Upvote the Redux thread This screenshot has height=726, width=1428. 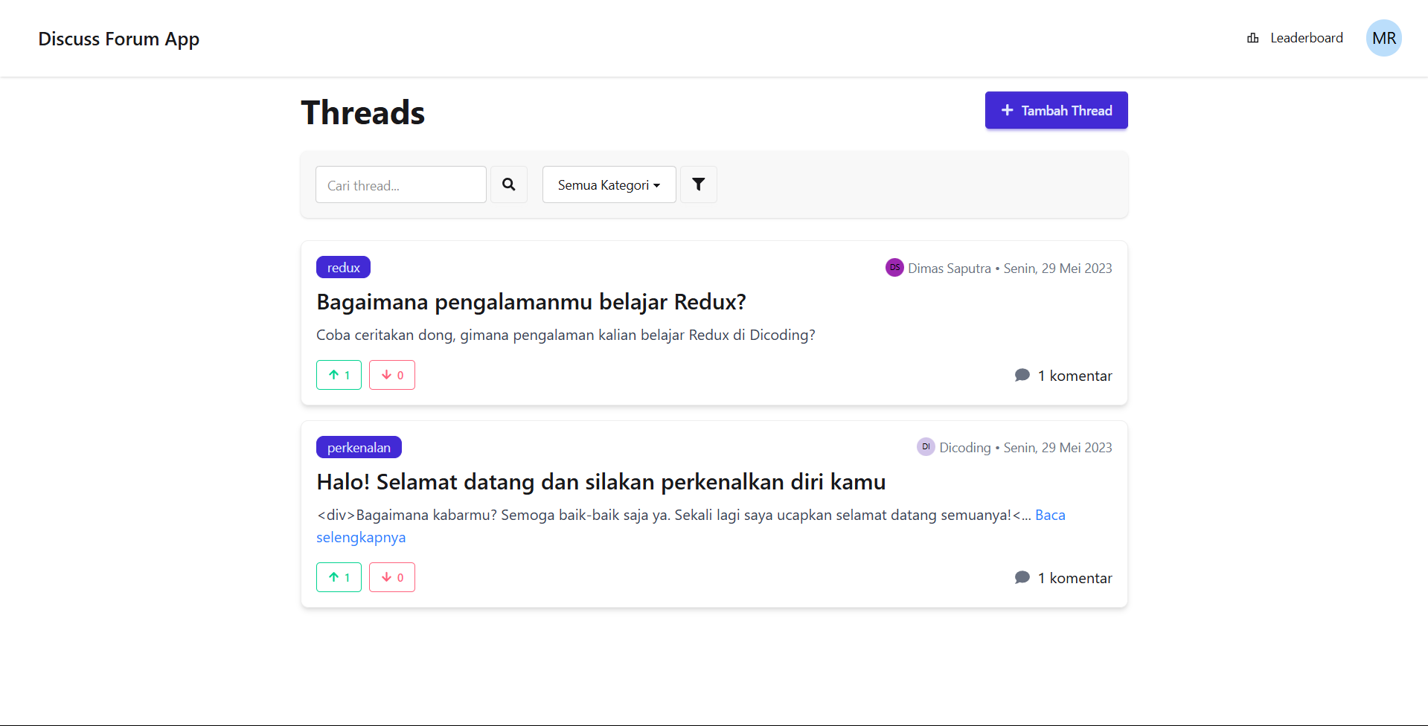tap(339, 375)
